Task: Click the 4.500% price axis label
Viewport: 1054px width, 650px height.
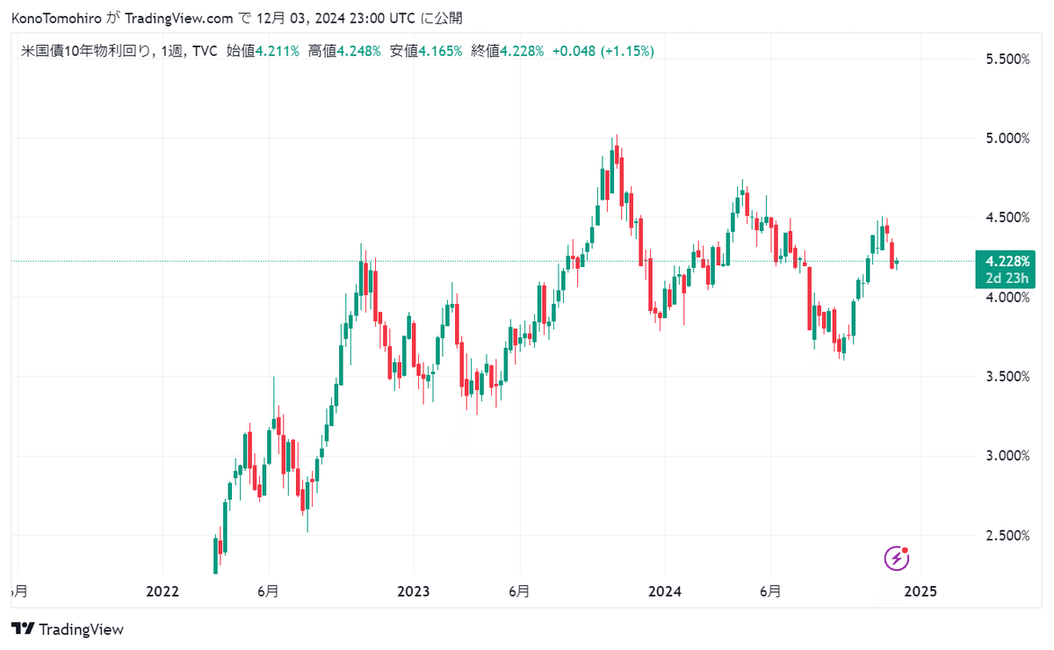Action: 1007,218
